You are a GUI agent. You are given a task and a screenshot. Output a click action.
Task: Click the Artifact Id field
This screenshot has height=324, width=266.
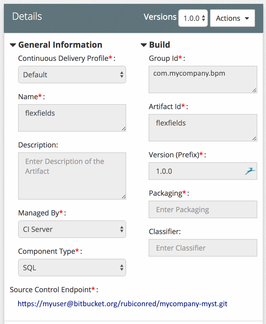pyautogui.click(x=203, y=128)
